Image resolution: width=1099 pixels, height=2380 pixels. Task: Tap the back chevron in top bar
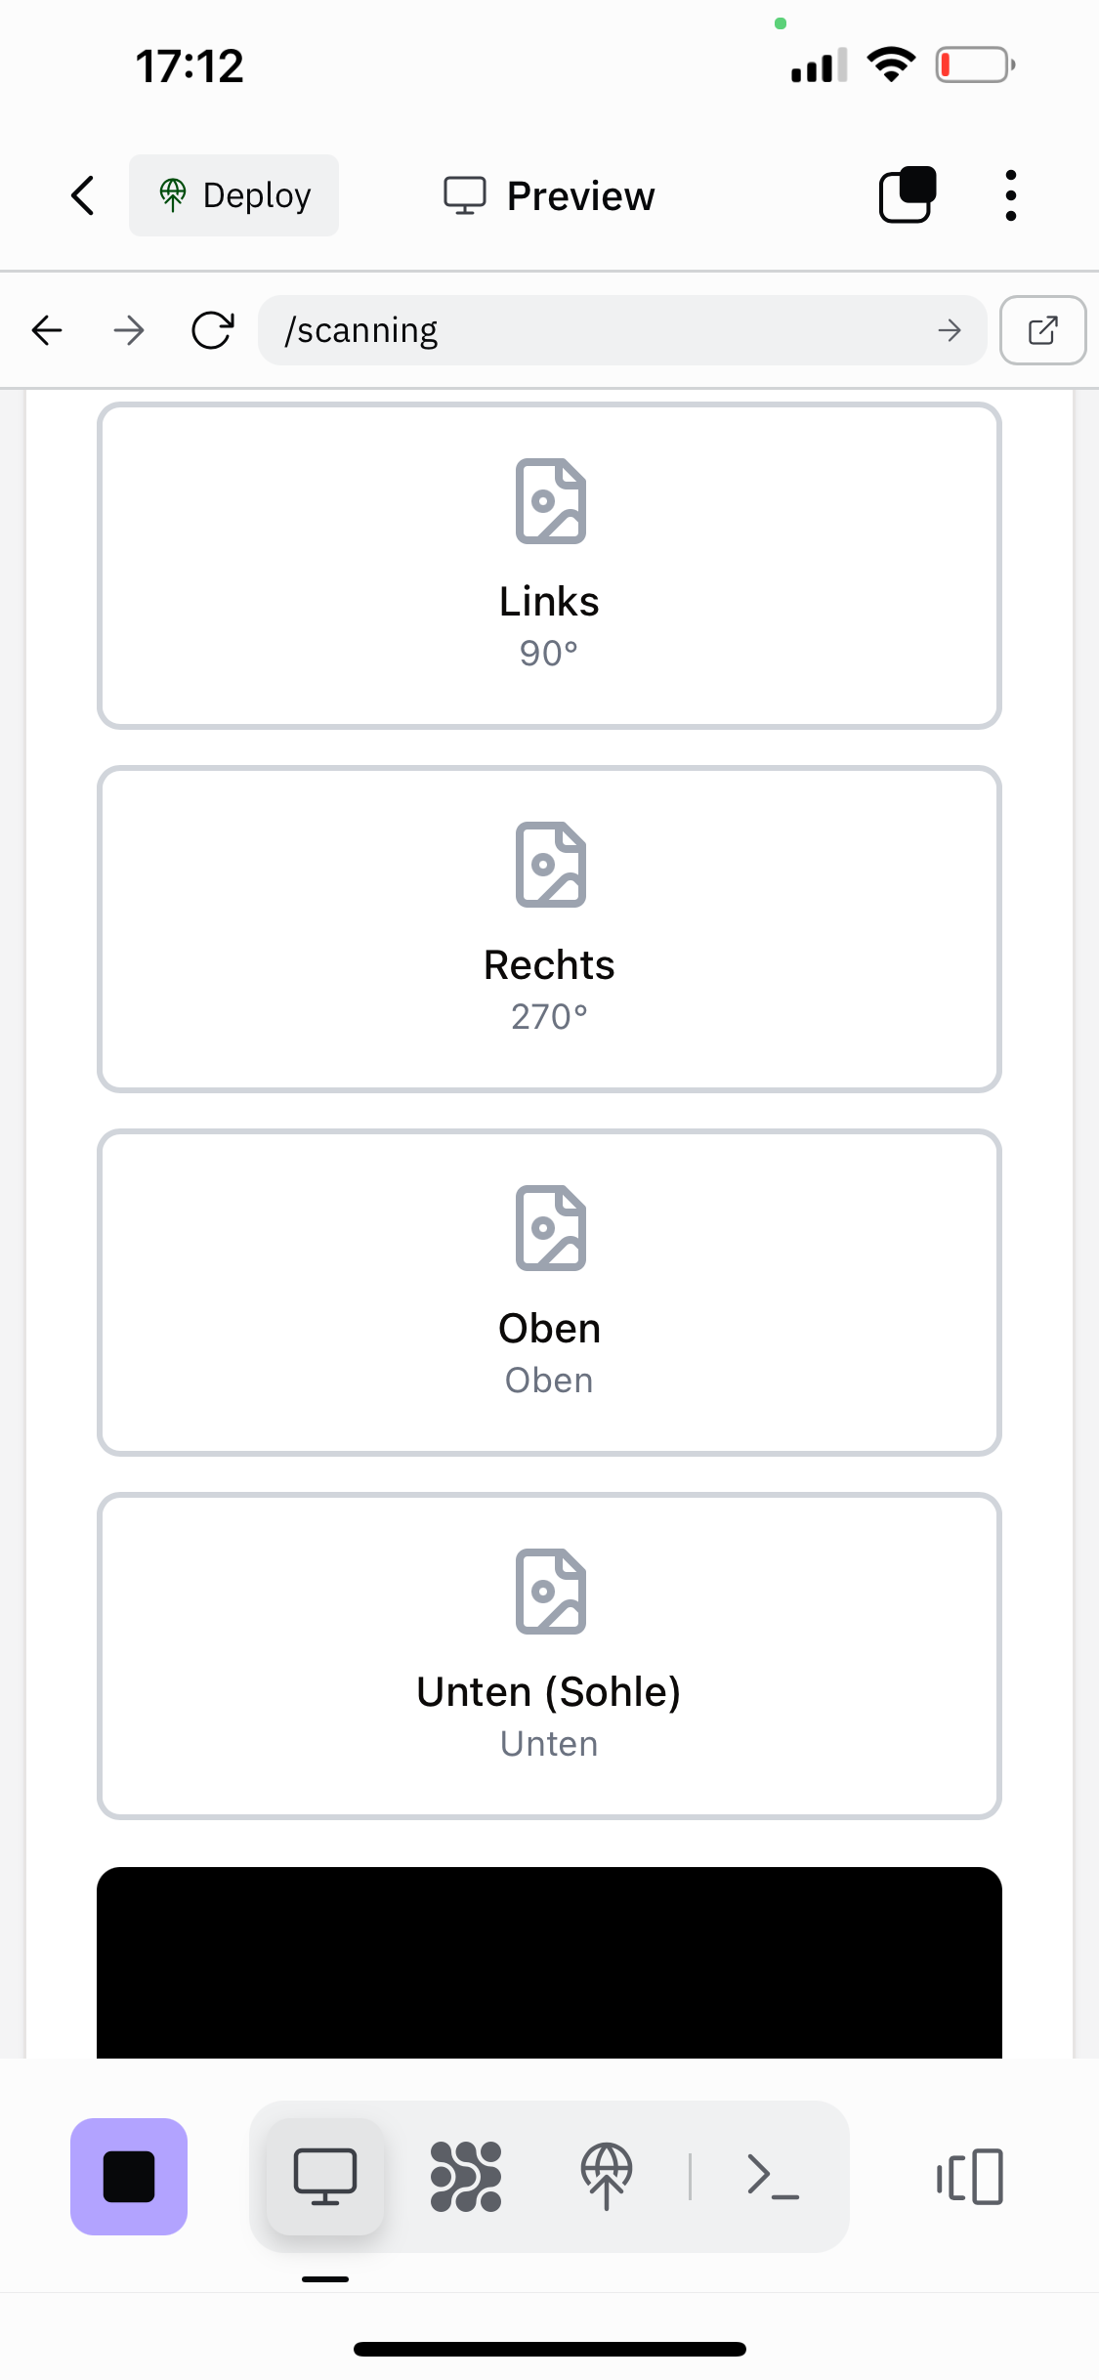[84, 195]
